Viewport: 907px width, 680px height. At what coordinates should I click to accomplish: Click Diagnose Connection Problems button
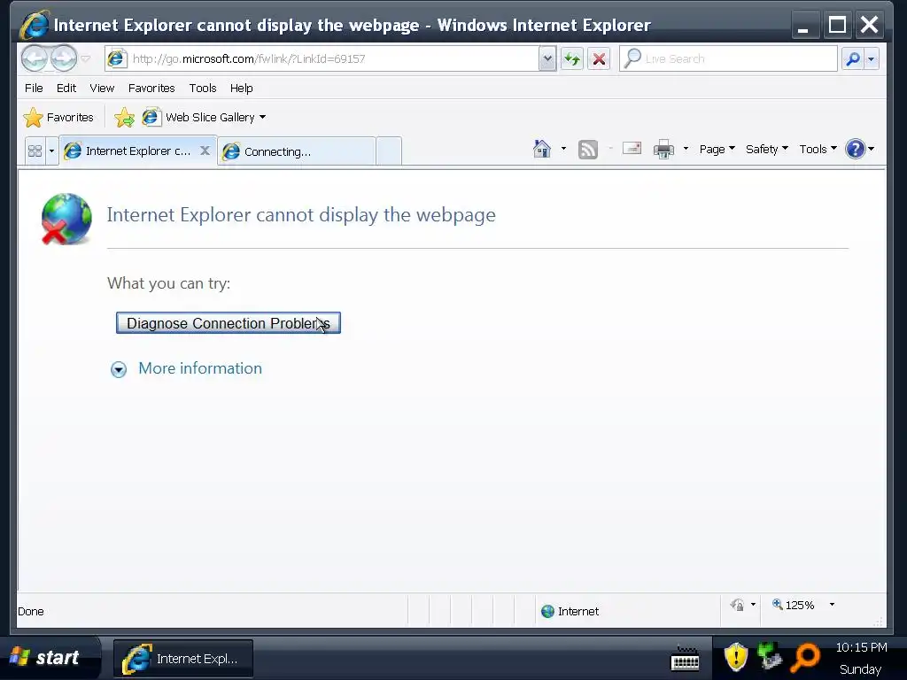pyautogui.click(x=228, y=322)
